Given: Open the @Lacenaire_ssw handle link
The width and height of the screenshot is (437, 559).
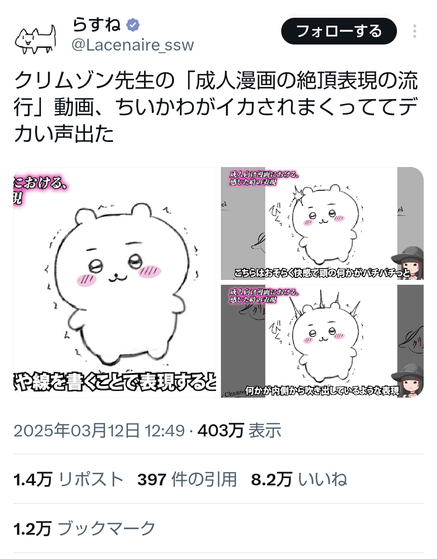Looking at the screenshot, I should click(x=133, y=45).
